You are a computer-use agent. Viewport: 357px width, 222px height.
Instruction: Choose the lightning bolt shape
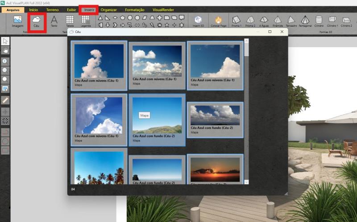point(152,25)
